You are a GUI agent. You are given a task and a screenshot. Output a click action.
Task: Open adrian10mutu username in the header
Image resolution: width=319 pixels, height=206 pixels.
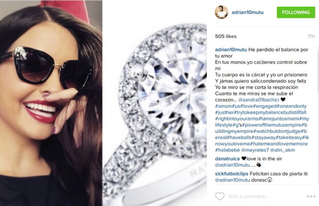[247, 12]
